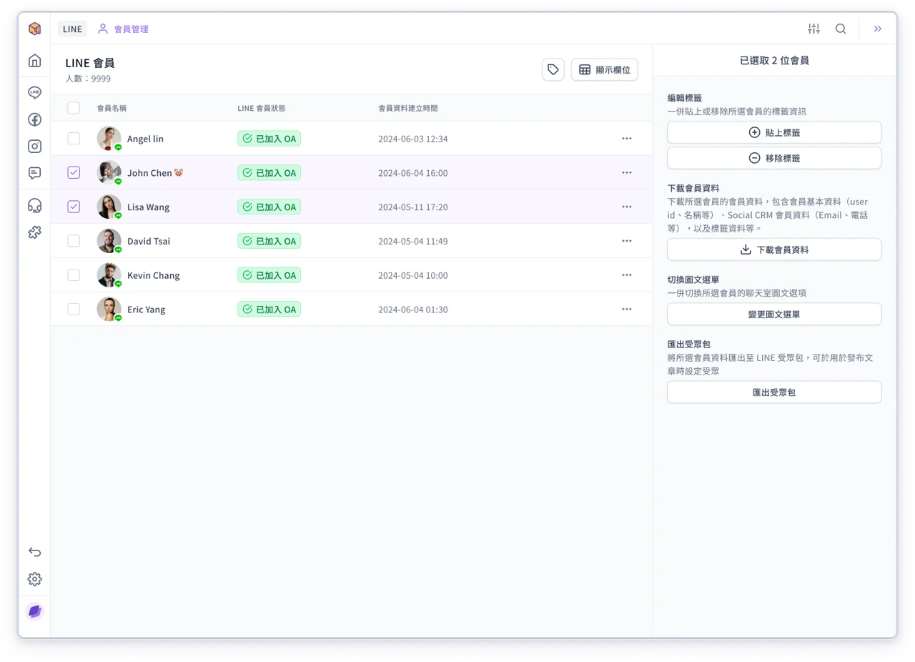The image size is (915, 662).
Task: Open the more options menu for John Chen
Action: pyautogui.click(x=627, y=172)
